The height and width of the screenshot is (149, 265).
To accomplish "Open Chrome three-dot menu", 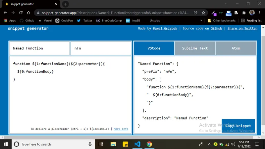I will (x=260, y=13).
